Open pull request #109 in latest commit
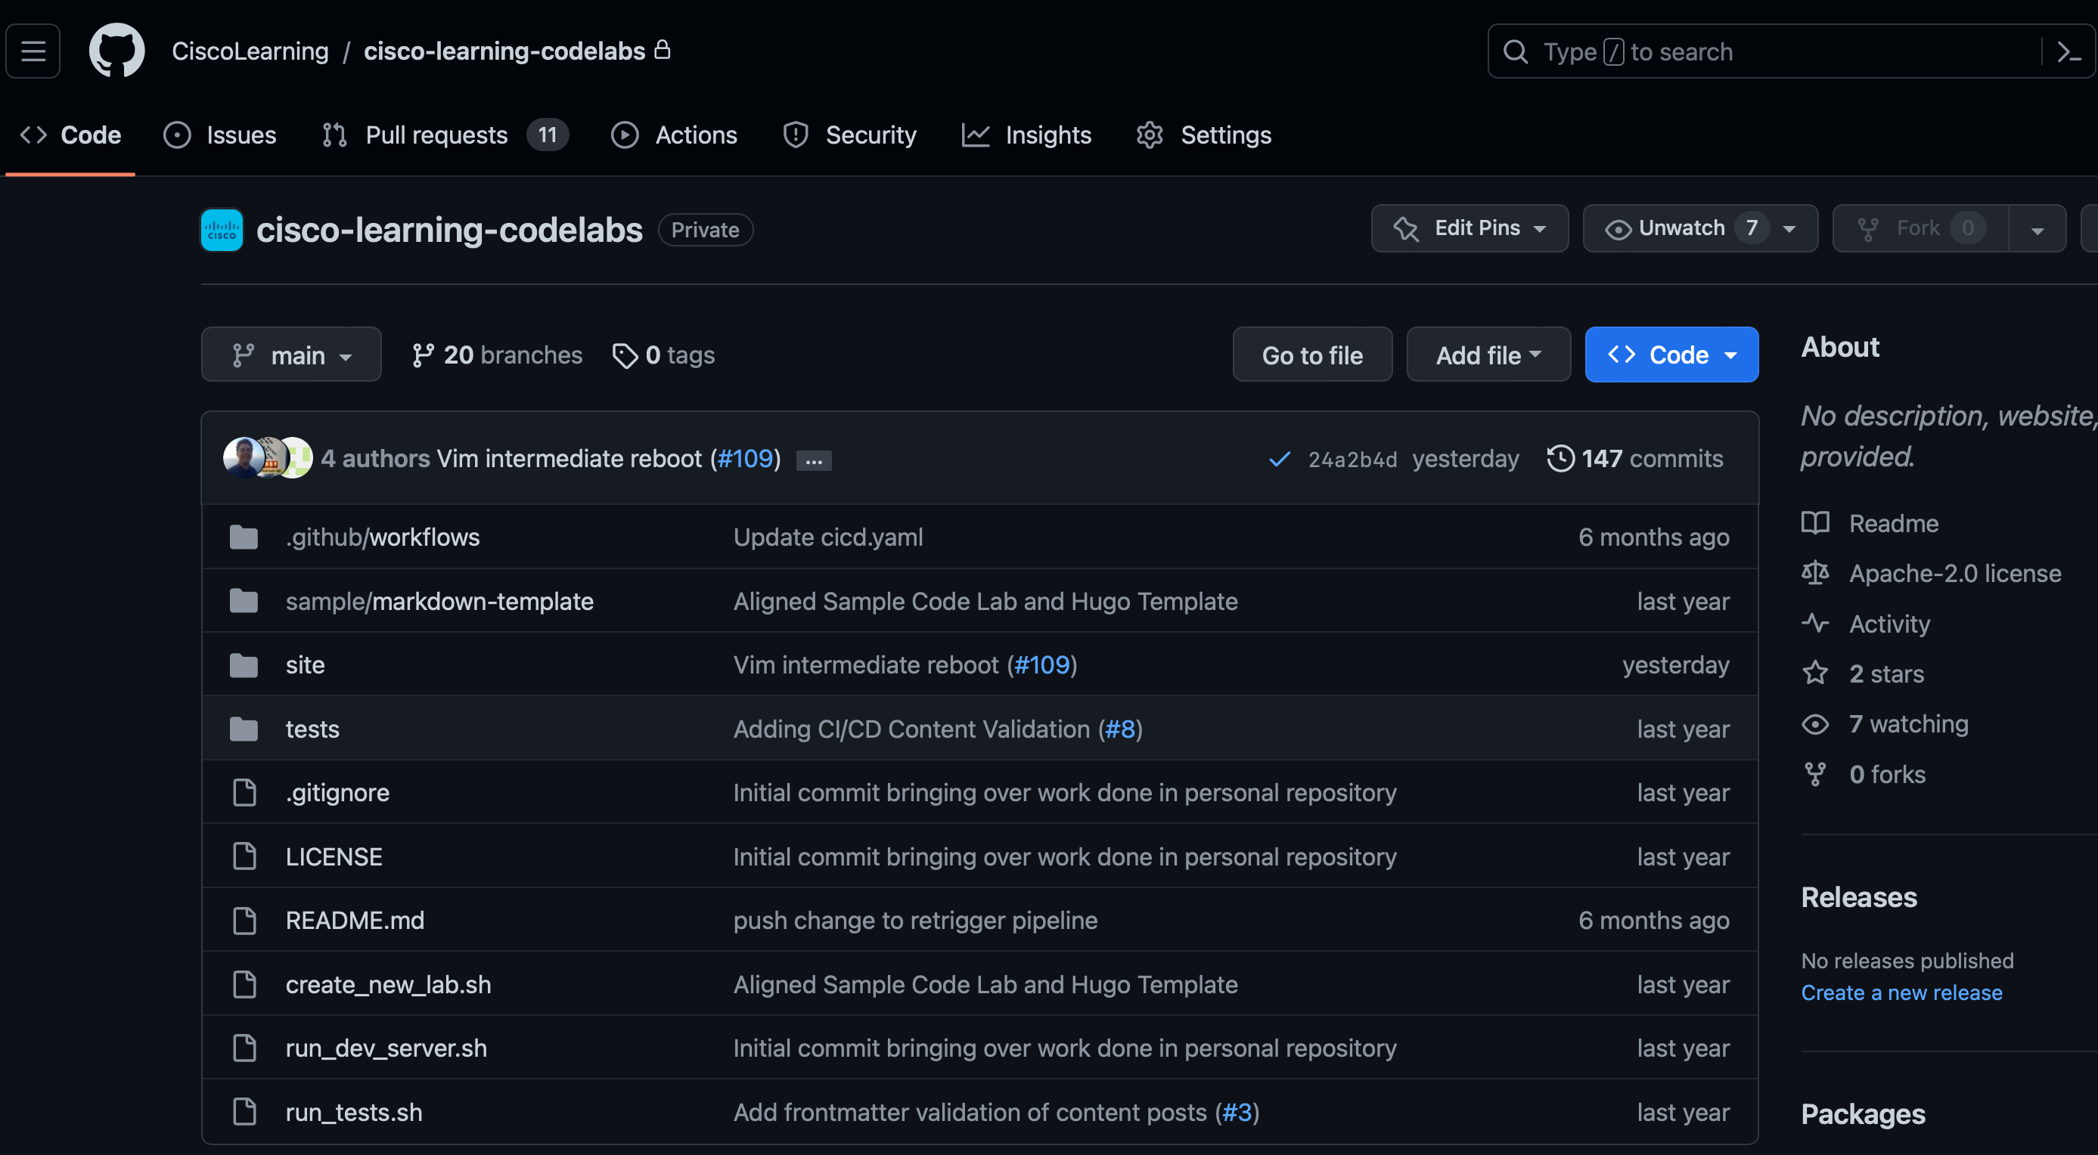The image size is (2098, 1155). point(745,458)
